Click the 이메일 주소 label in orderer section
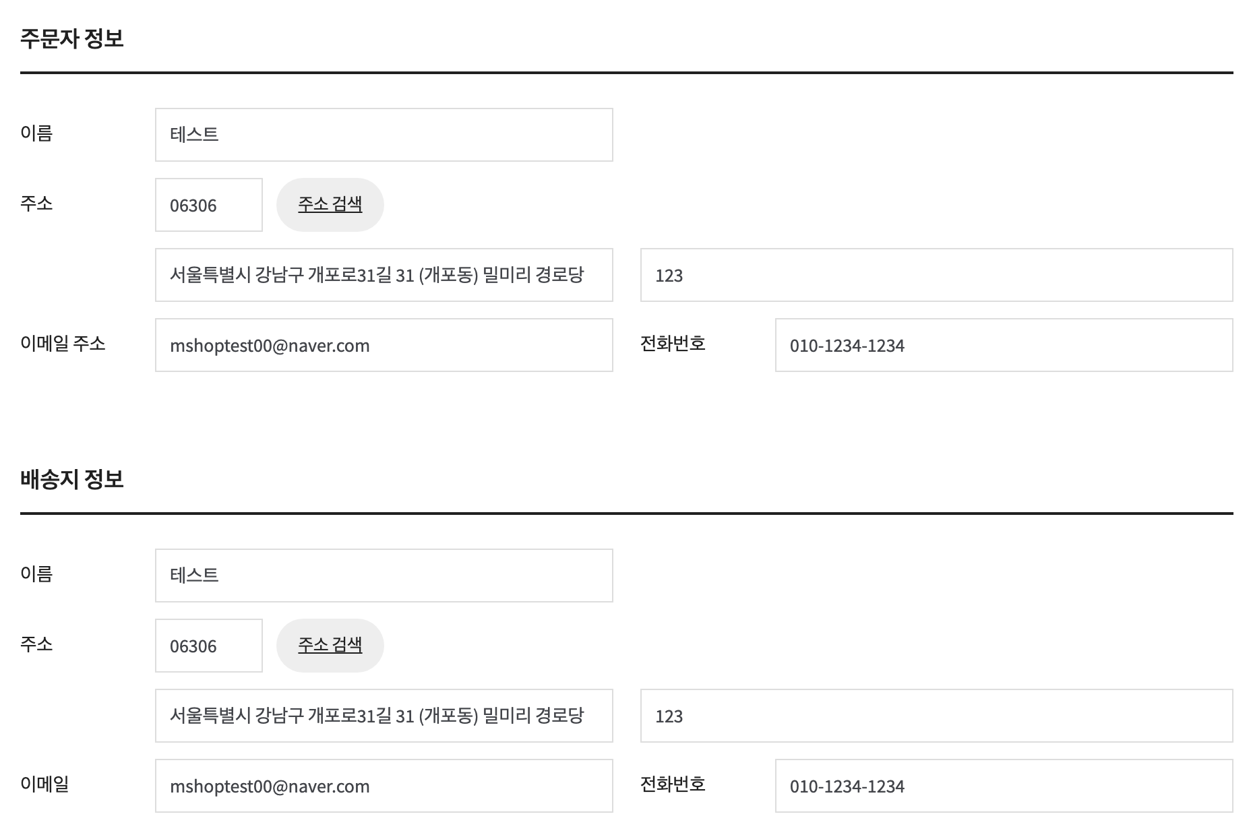This screenshot has height=837, width=1251. click(63, 344)
